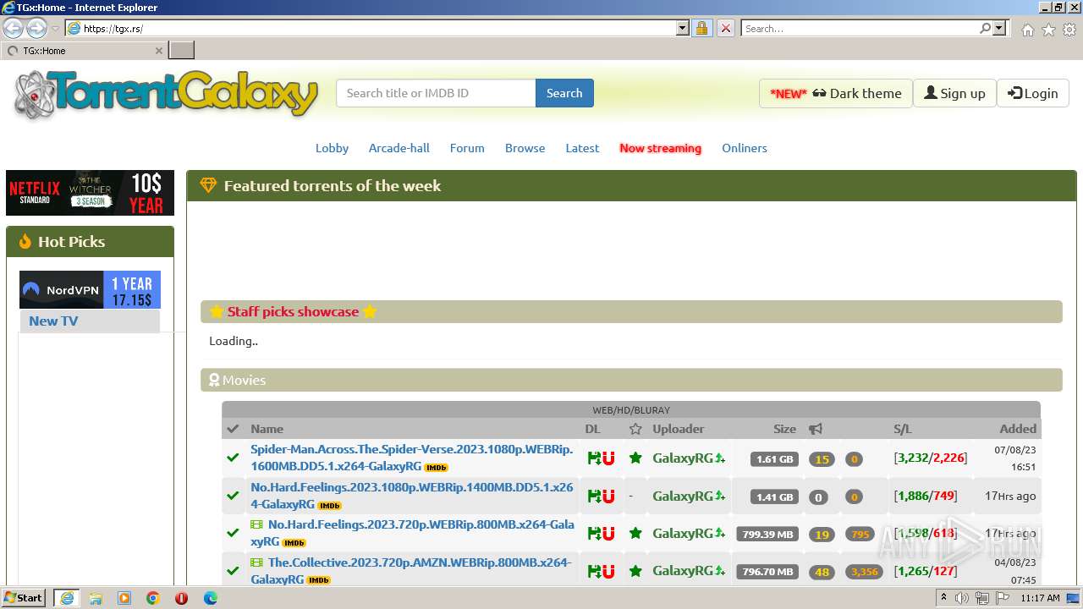
Task: Click the IE search magnifier icon
Action: click(x=985, y=28)
